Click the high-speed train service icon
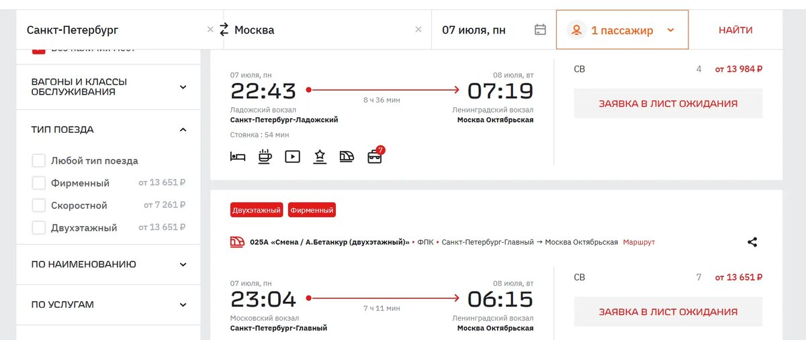806x340 pixels. (x=347, y=157)
